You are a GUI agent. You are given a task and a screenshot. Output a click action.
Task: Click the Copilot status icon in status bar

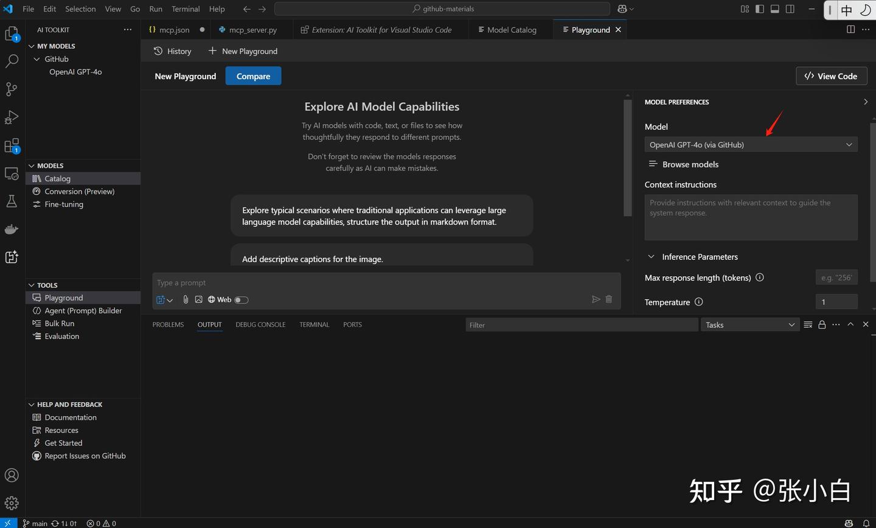coord(849,523)
